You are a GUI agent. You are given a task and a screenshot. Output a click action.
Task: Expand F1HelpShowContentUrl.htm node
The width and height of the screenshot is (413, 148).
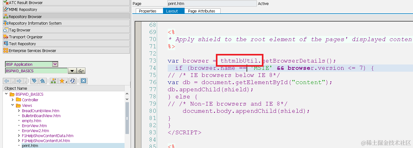pyautogui.click(x=19, y=141)
